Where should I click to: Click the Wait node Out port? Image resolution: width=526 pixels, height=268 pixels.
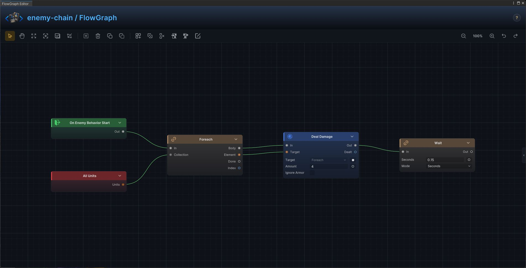472,152
